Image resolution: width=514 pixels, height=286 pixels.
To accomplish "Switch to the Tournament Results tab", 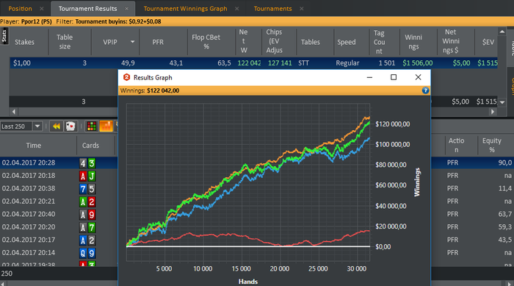I will 88,9.
